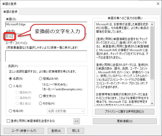The height and width of the screenshot is (136, 162).
Task: Click the 品詞(P) group label
Action: [13, 66]
